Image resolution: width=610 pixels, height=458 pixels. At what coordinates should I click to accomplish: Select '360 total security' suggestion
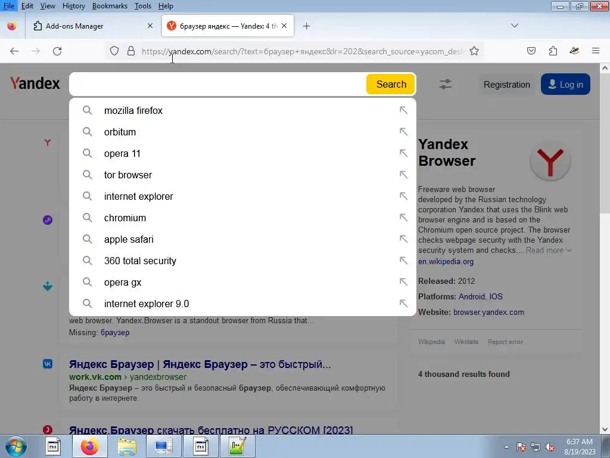pyautogui.click(x=242, y=261)
